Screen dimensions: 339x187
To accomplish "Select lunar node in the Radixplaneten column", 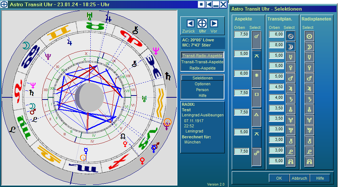I will (x=309, y=162).
